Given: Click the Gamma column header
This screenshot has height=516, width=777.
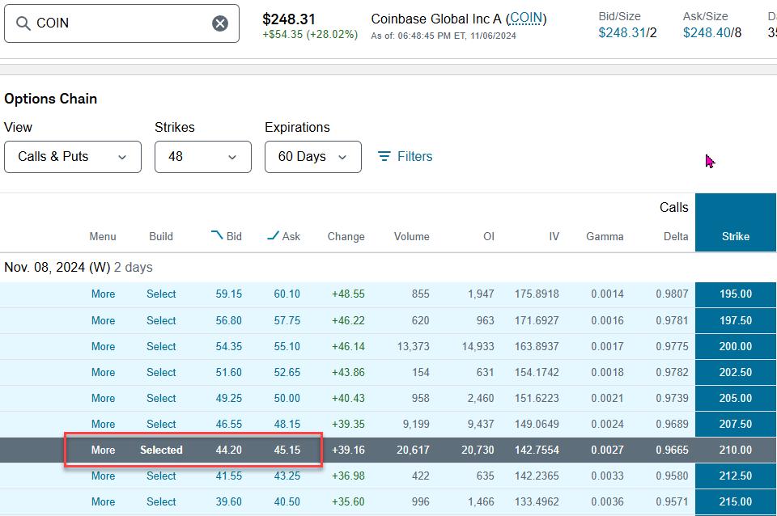Looking at the screenshot, I should [605, 237].
